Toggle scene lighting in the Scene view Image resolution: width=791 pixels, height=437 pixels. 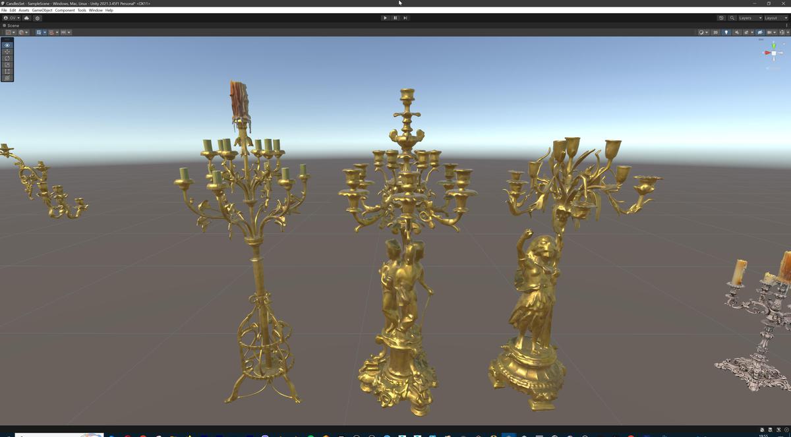coord(726,32)
